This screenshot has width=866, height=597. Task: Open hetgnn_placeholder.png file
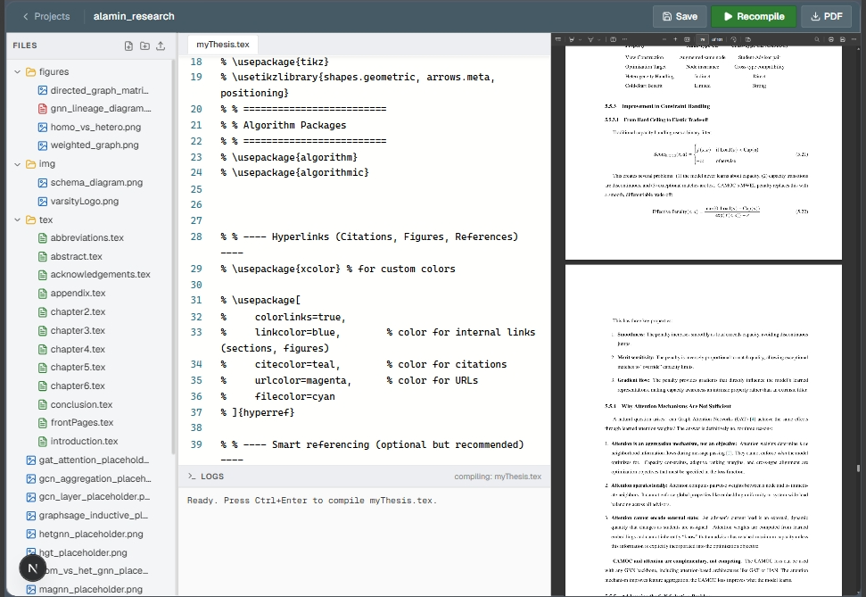coord(91,534)
